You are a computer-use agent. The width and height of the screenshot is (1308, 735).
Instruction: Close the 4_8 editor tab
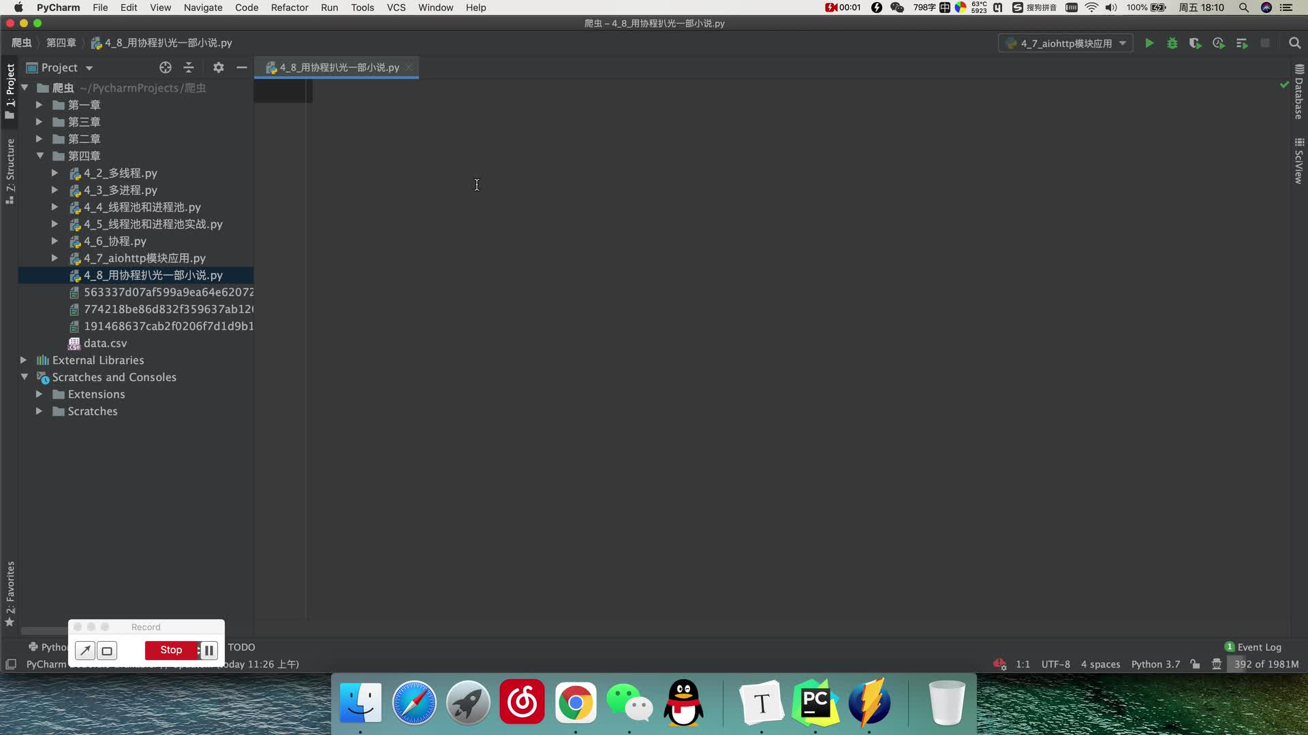click(x=409, y=67)
